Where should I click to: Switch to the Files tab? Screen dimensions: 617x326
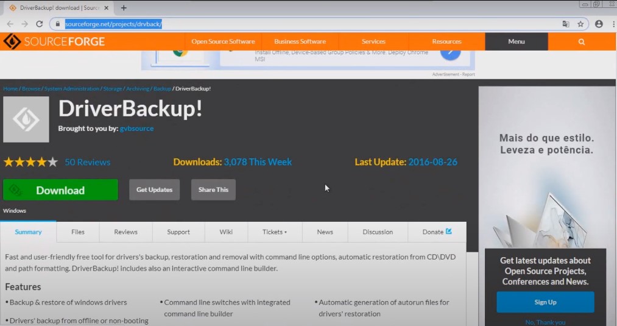[x=78, y=232]
